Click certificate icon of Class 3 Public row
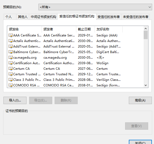 tap(11, 80)
